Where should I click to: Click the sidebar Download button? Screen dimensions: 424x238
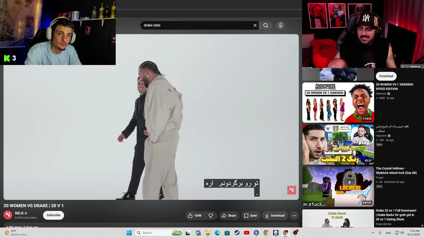click(x=386, y=76)
